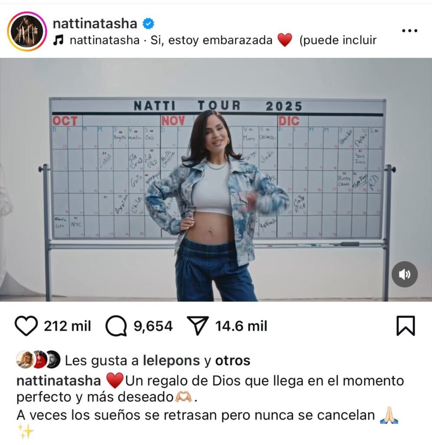Open the nattinatasha username in header
Viewport: 432px width, 445px height.
pyautogui.click(x=95, y=23)
